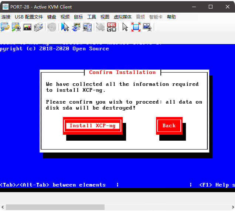Open the 工具 menu
The height and width of the screenshot is (211, 235).
(92, 17)
